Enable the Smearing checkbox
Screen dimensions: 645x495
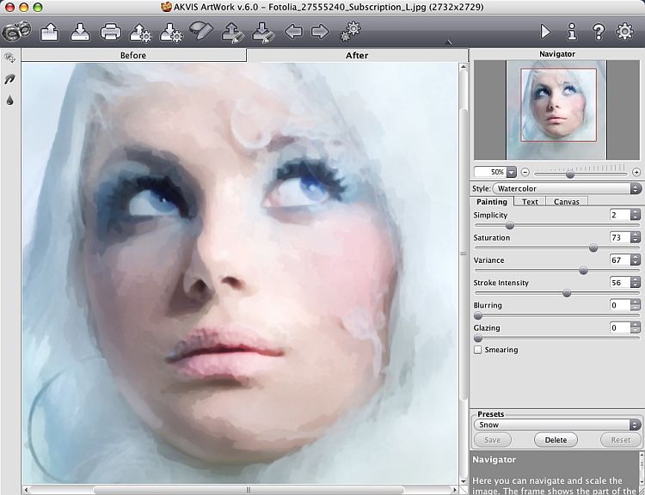tap(478, 350)
